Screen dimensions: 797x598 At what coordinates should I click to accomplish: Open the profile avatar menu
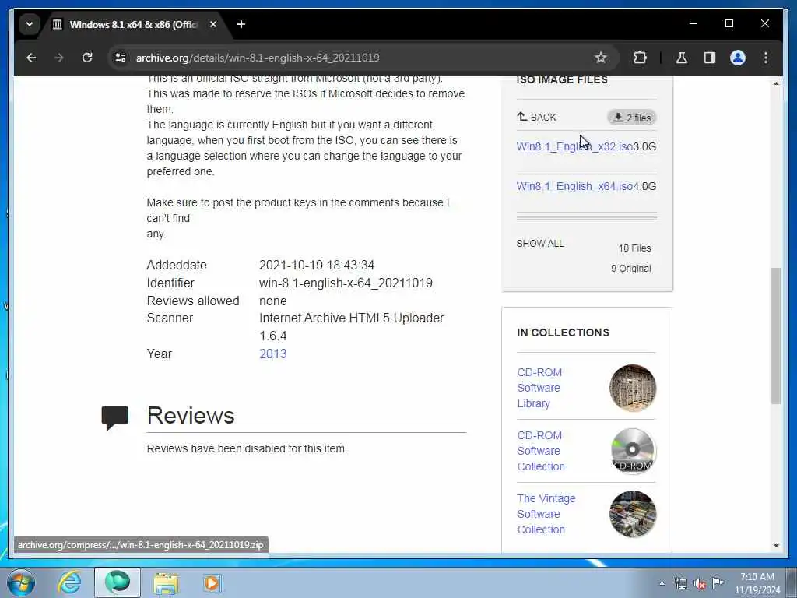point(738,58)
